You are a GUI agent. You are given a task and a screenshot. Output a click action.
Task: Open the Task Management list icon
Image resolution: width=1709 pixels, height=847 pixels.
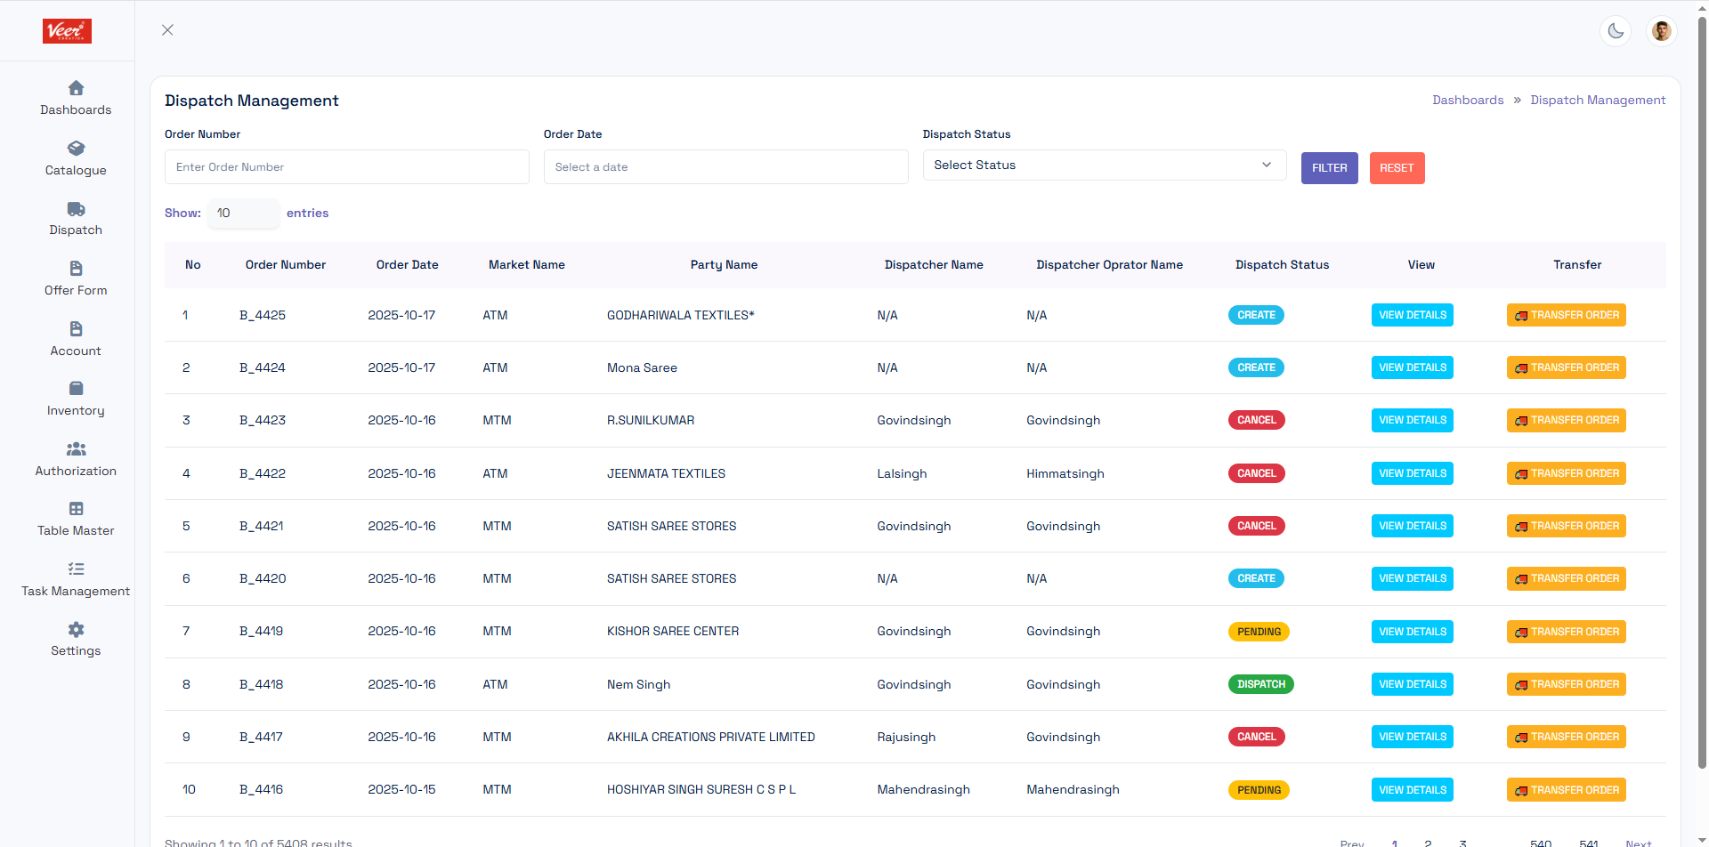pyautogui.click(x=76, y=569)
